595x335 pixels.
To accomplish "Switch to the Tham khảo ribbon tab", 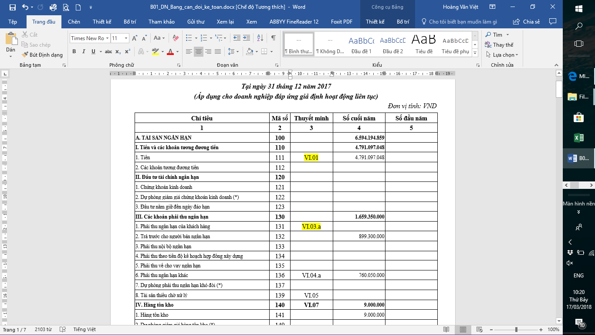I will point(162,22).
